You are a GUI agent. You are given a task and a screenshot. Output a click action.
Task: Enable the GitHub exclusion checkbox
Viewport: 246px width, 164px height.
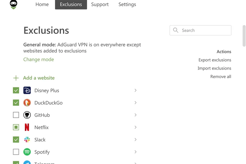pos(16,115)
